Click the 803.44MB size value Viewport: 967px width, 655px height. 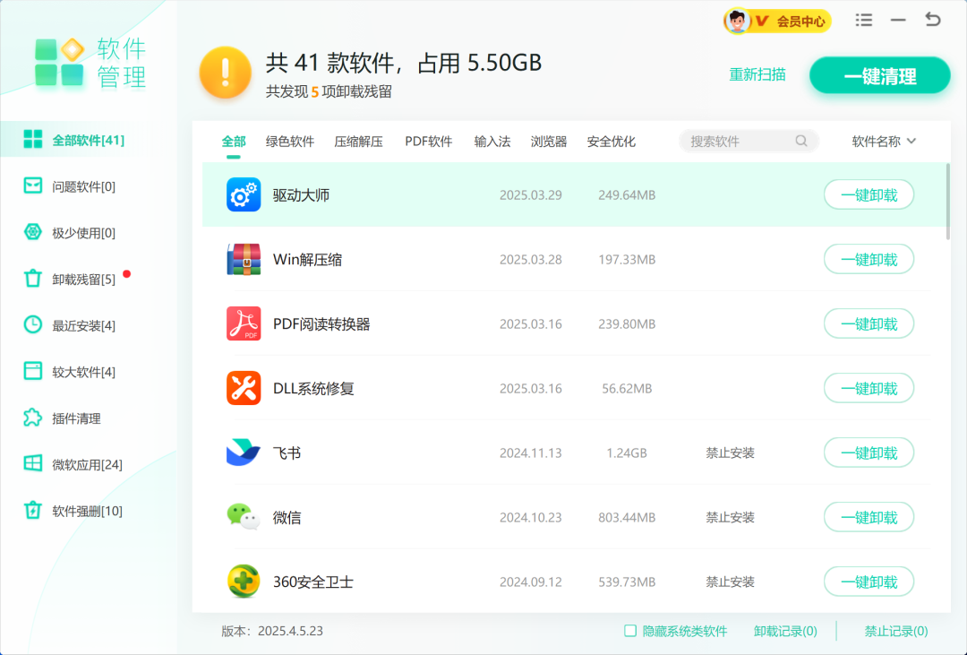627,517
